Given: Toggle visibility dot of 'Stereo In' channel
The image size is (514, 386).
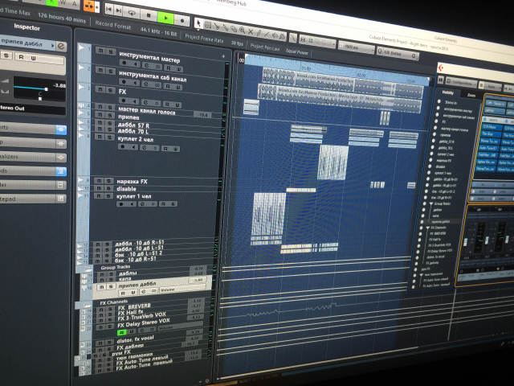Looking at the screenshot, I should pos(439,101).
